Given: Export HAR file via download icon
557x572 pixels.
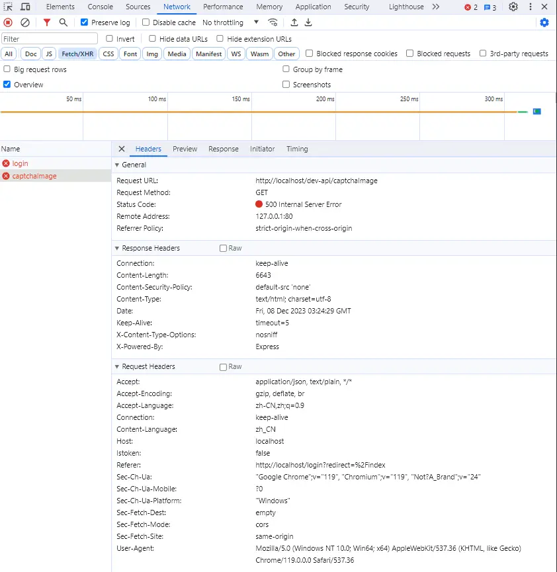Looking at the screenshot, I should coord(308,22).
